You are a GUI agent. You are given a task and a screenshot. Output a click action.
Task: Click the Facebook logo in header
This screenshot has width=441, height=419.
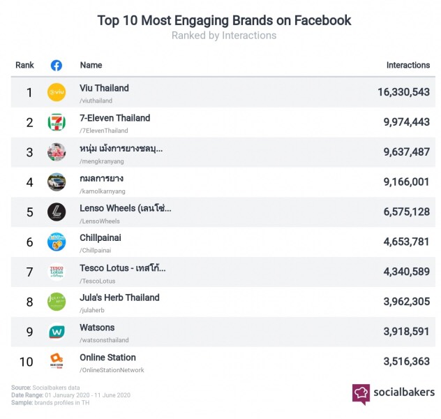[57, 65]
